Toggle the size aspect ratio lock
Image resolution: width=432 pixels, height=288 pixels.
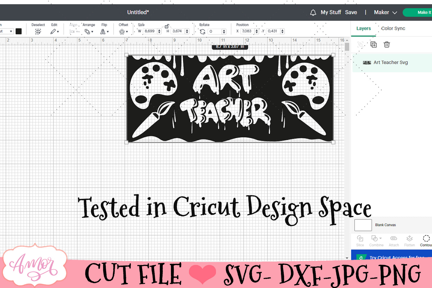pos(167,26)
